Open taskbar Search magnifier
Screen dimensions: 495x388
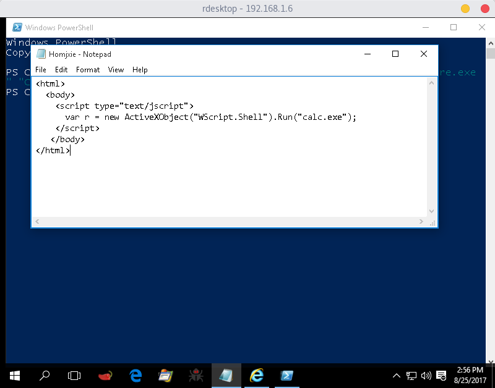pos(45,376)
